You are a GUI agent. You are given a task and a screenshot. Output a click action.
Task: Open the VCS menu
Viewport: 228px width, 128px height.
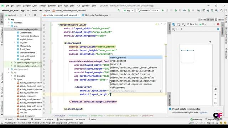click(78, 6)
